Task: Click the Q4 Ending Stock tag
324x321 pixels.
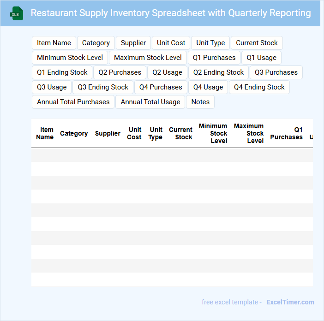Action: 259,87
